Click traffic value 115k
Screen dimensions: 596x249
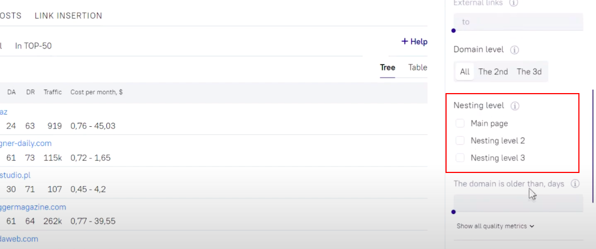(52, 158)
